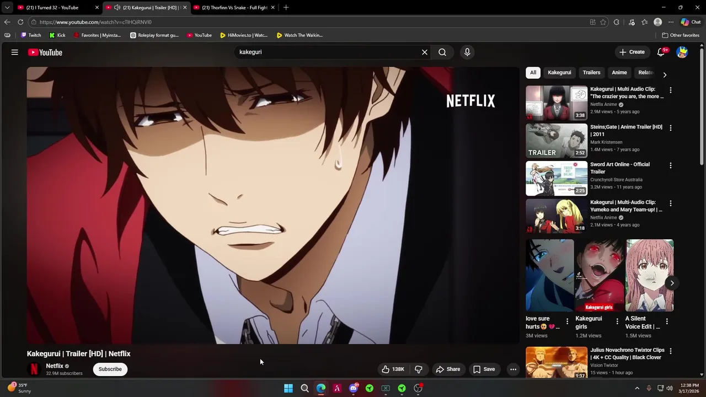The image size is (706, 397).
Task: Open options for love sure hurts short
Action: (567, 321)
